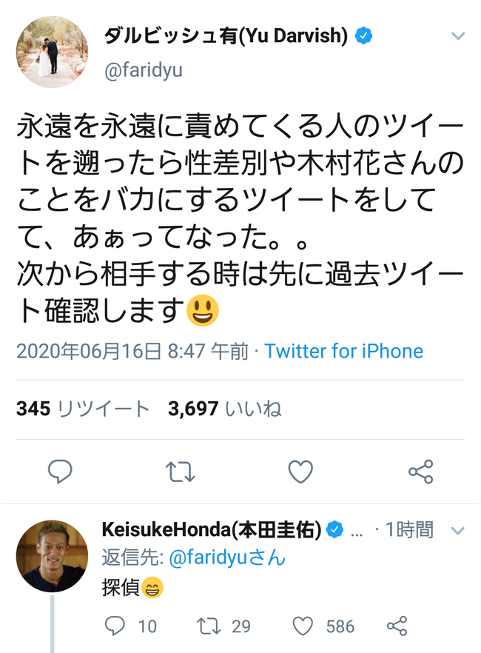Open Yu Darvish's wedding profile photo
Screen dimensions: 481x653
[52, 52]
